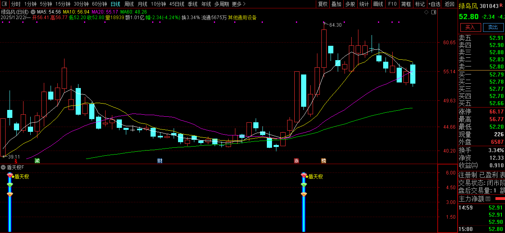Click the diamond icon above the price axis

(x=426, y=12)
